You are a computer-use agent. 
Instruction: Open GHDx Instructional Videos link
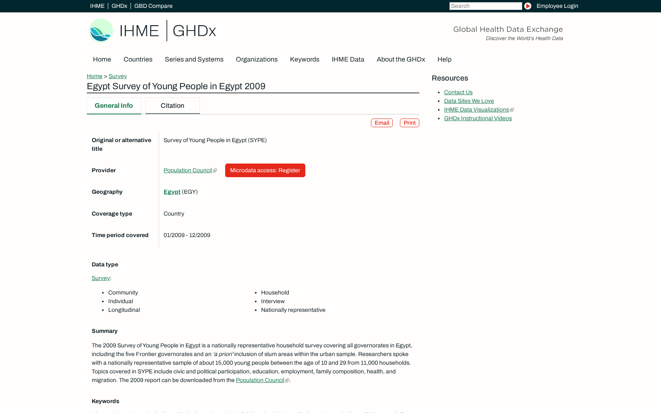pos(478,118)
